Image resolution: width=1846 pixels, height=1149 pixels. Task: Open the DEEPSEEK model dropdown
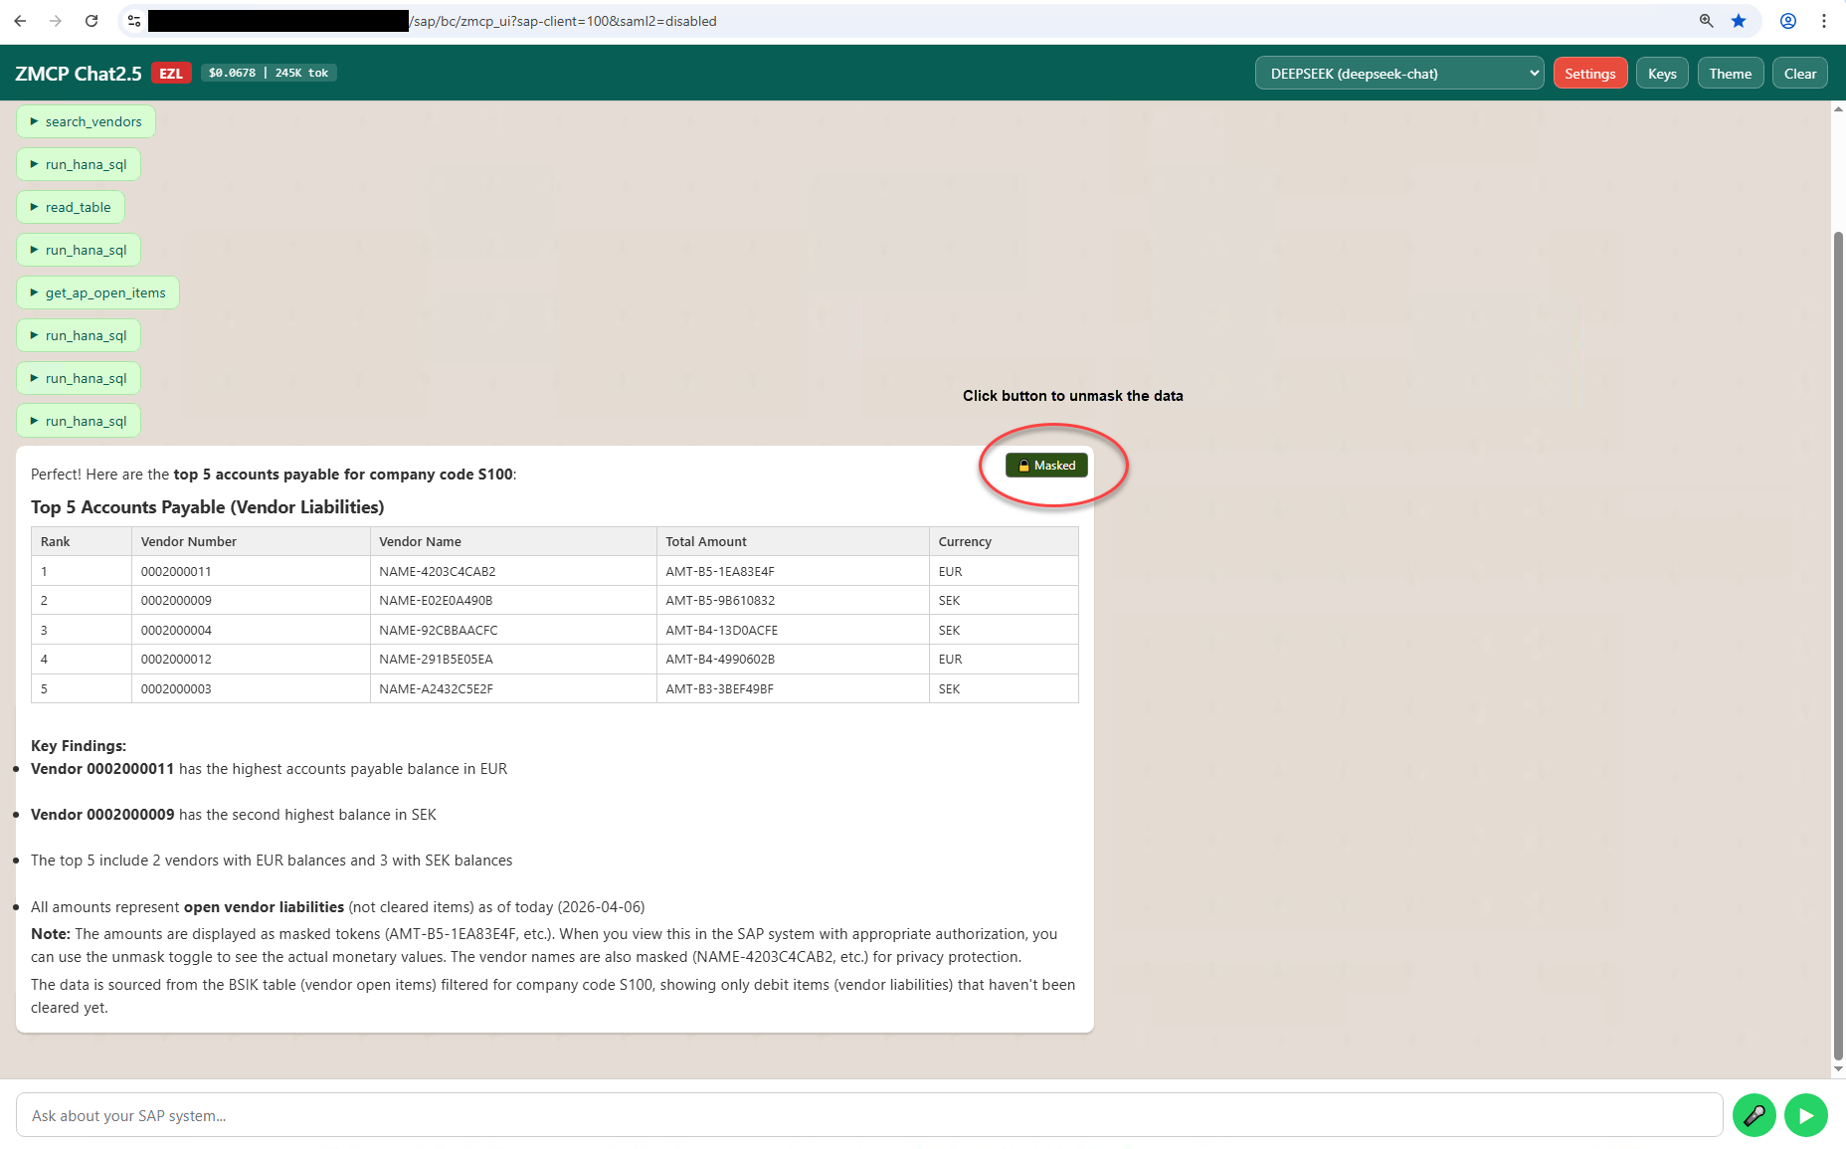pos(1399,74)
